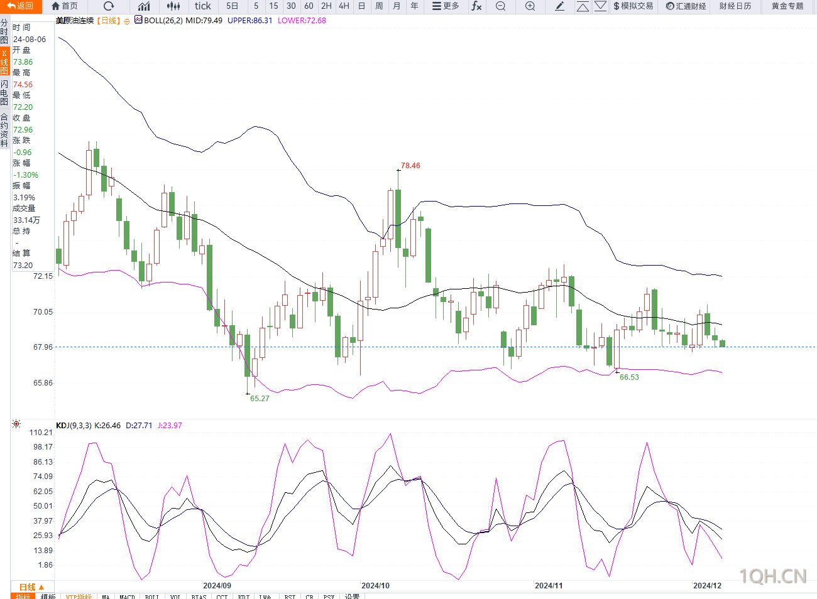Go to 首页 home page

pyautogui.click(x=65, y=6)
